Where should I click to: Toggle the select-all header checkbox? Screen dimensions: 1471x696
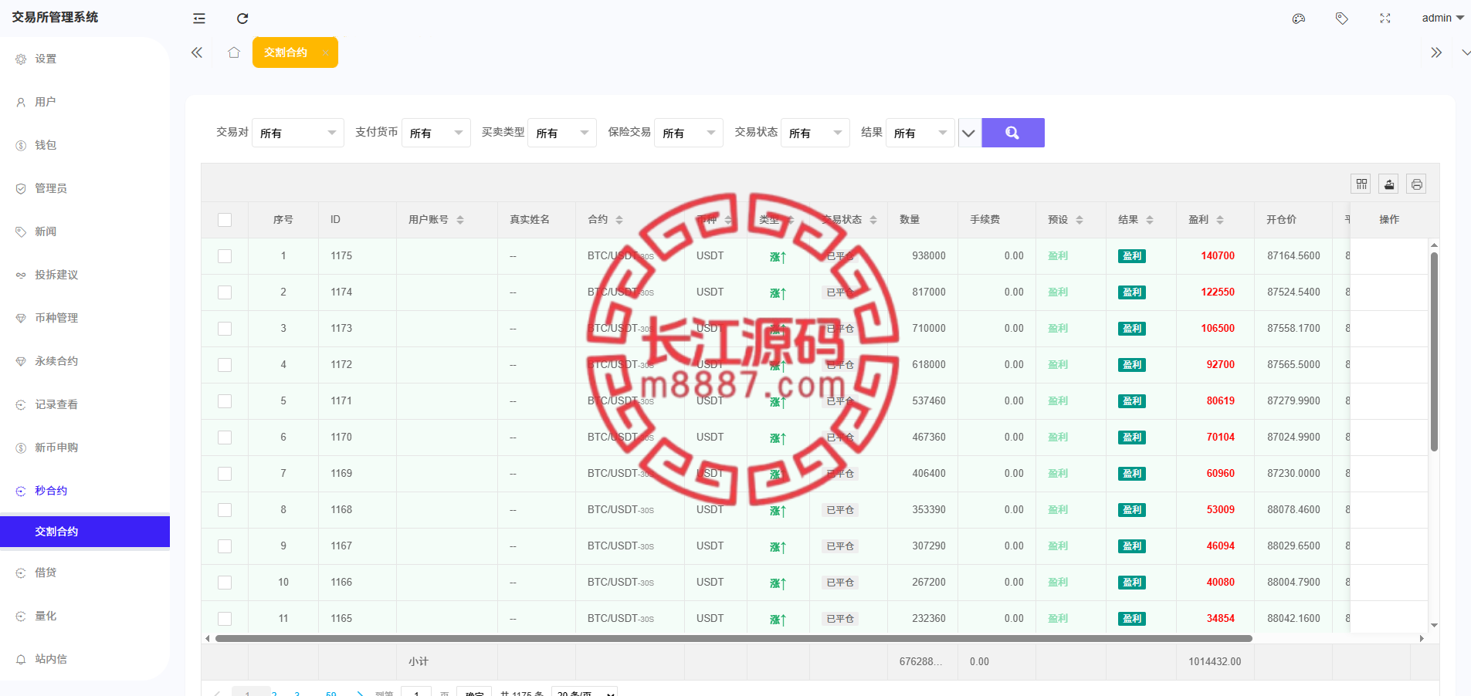[225, 220]
